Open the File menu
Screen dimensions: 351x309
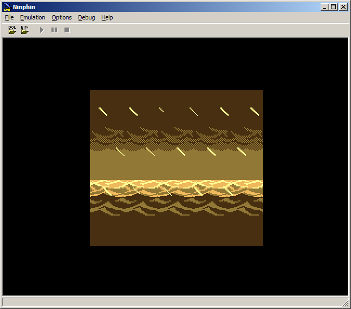click(x=9, y=17)
